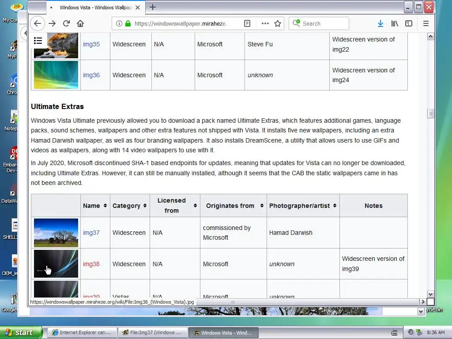Open a new browser tab
This screenshot has width=452, height=339.
tap(153, 7)
